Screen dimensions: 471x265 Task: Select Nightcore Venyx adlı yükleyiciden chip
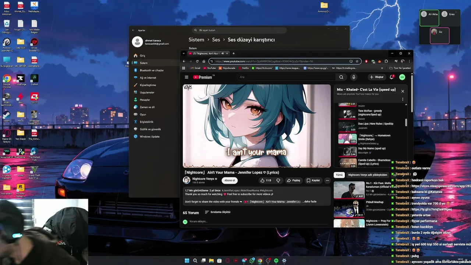368,175
